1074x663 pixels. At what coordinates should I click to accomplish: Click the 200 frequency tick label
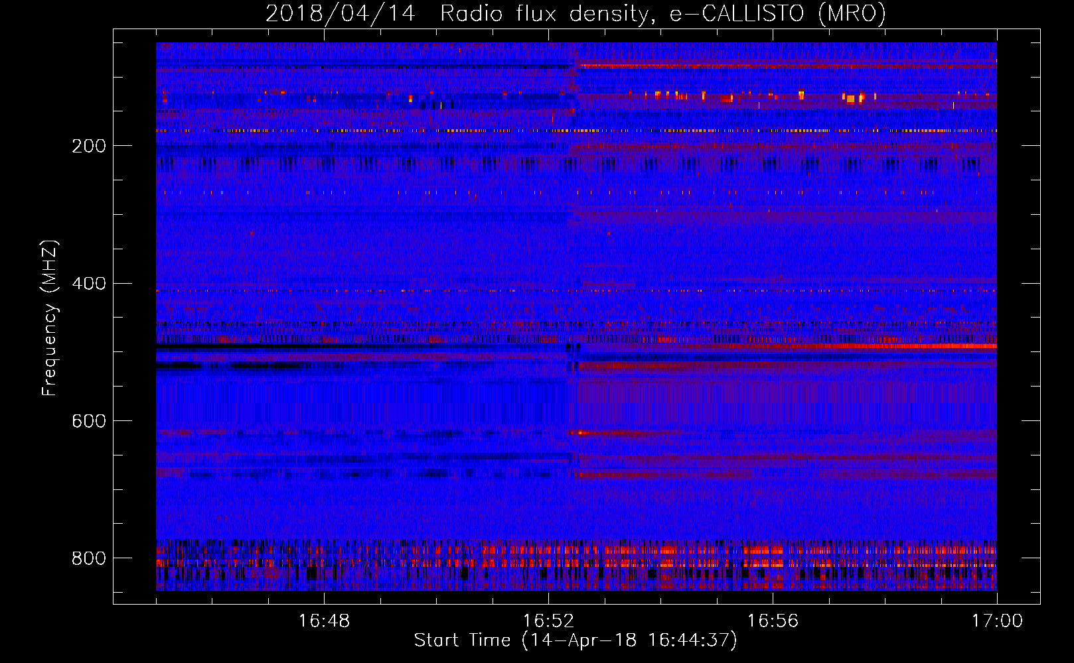click(x=89, y=146)
